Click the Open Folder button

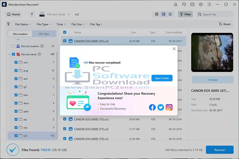point(162,78)
